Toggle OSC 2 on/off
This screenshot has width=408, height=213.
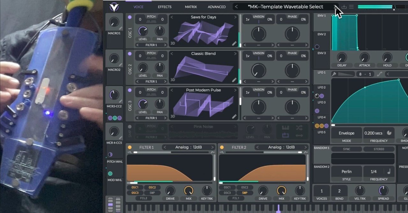coord(130,54)
